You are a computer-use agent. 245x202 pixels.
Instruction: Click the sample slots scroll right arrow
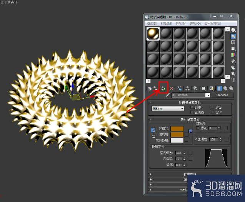[x=223, y=81]
